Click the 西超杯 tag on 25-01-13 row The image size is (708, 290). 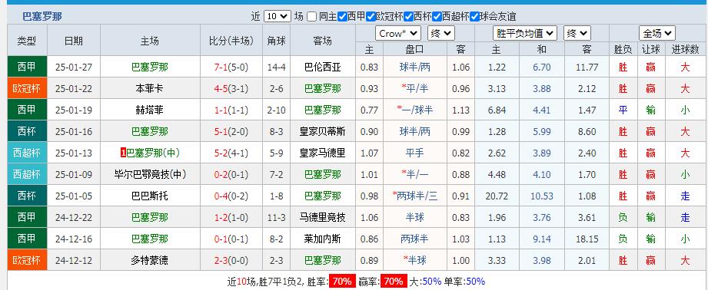27,153
